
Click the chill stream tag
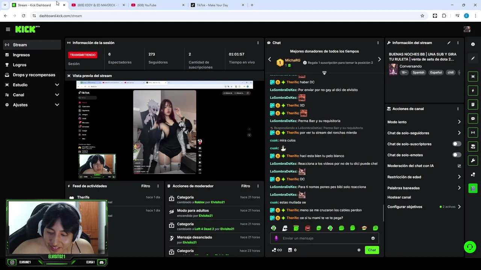click(x=451, y=72)
